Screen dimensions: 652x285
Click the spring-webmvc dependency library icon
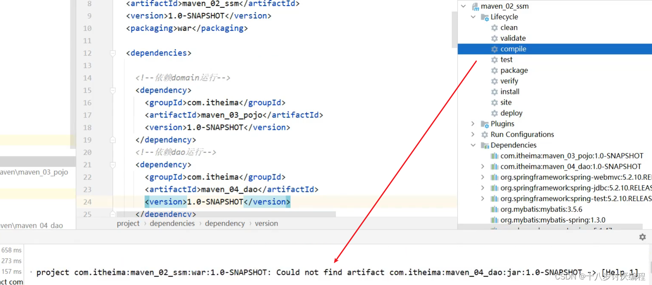494,177
